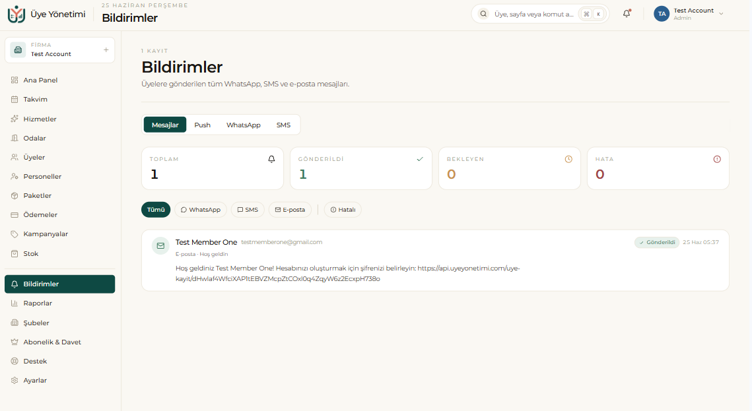This screenshot has width=752, height=411.
Task: Click the alert icon in Hata card
Action: point(717,159)
